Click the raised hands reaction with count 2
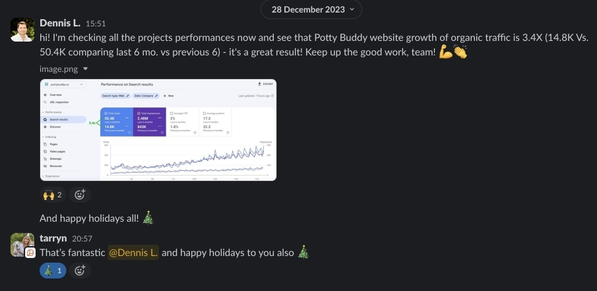Screen dimensions: 597x291 click(x=52, y=195)
